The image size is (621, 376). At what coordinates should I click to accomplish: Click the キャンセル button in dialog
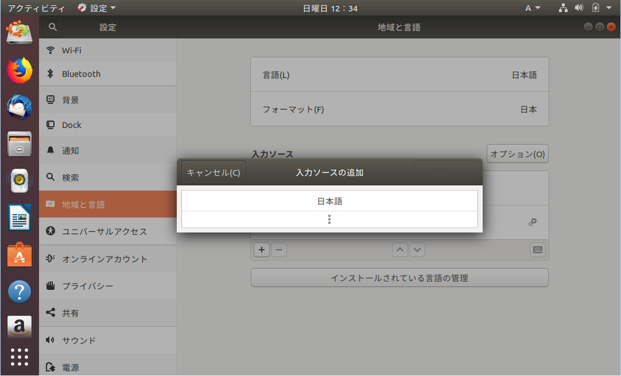tap(214, 172)
